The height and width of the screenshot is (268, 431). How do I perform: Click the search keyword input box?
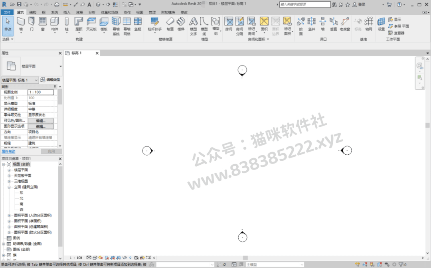305,4
